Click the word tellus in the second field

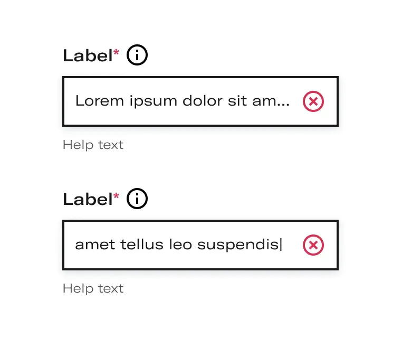click(x=142, y=245)
